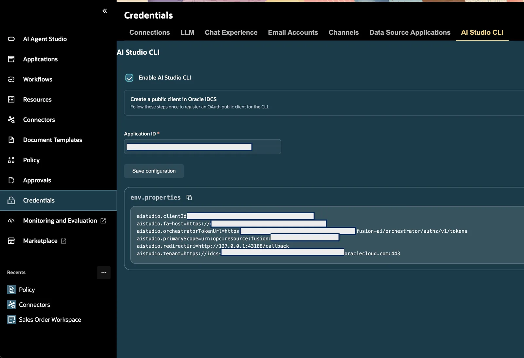Screen dimensions: 524x358
Task: Click the Marketplace storefront icon
Action: coord(11,241)
